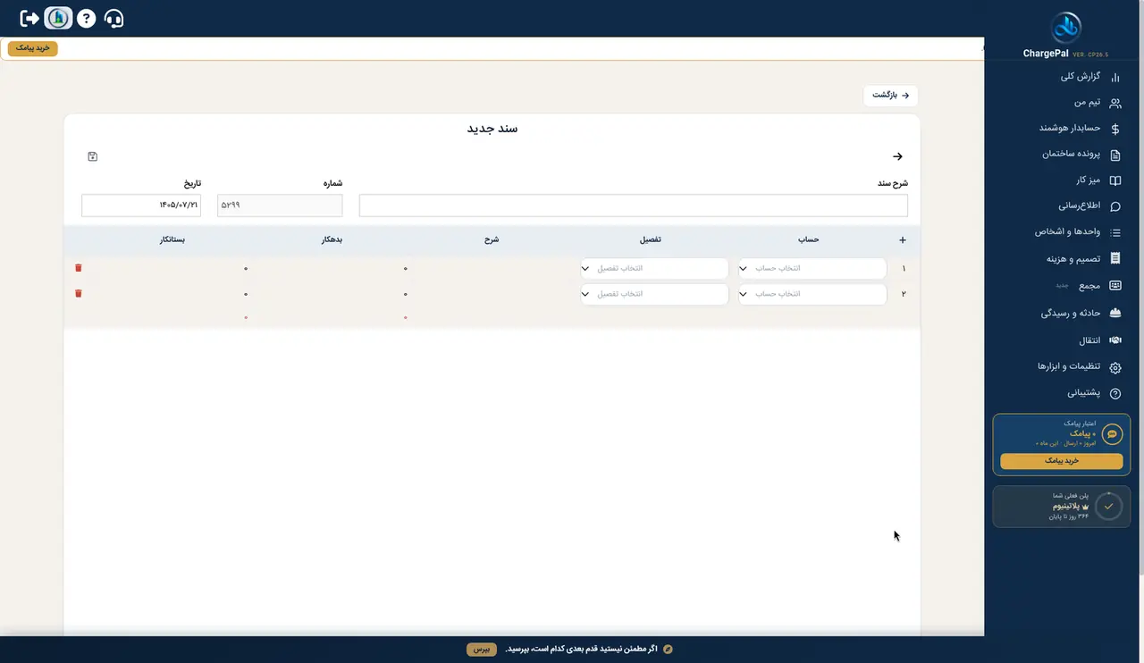Save the voucher with the floppy disk icon
Screen dimensions: 1144x663
93,156
